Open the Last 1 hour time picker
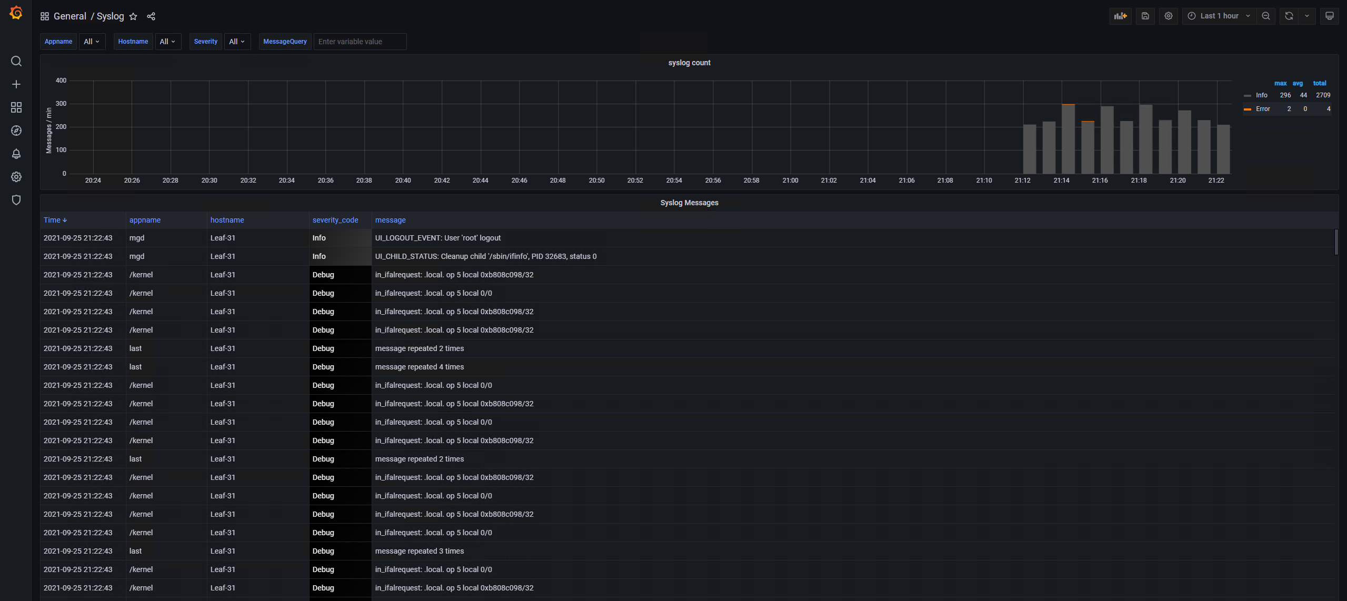The width and height of the screenshot is (1347, 601). (1219, 16)
